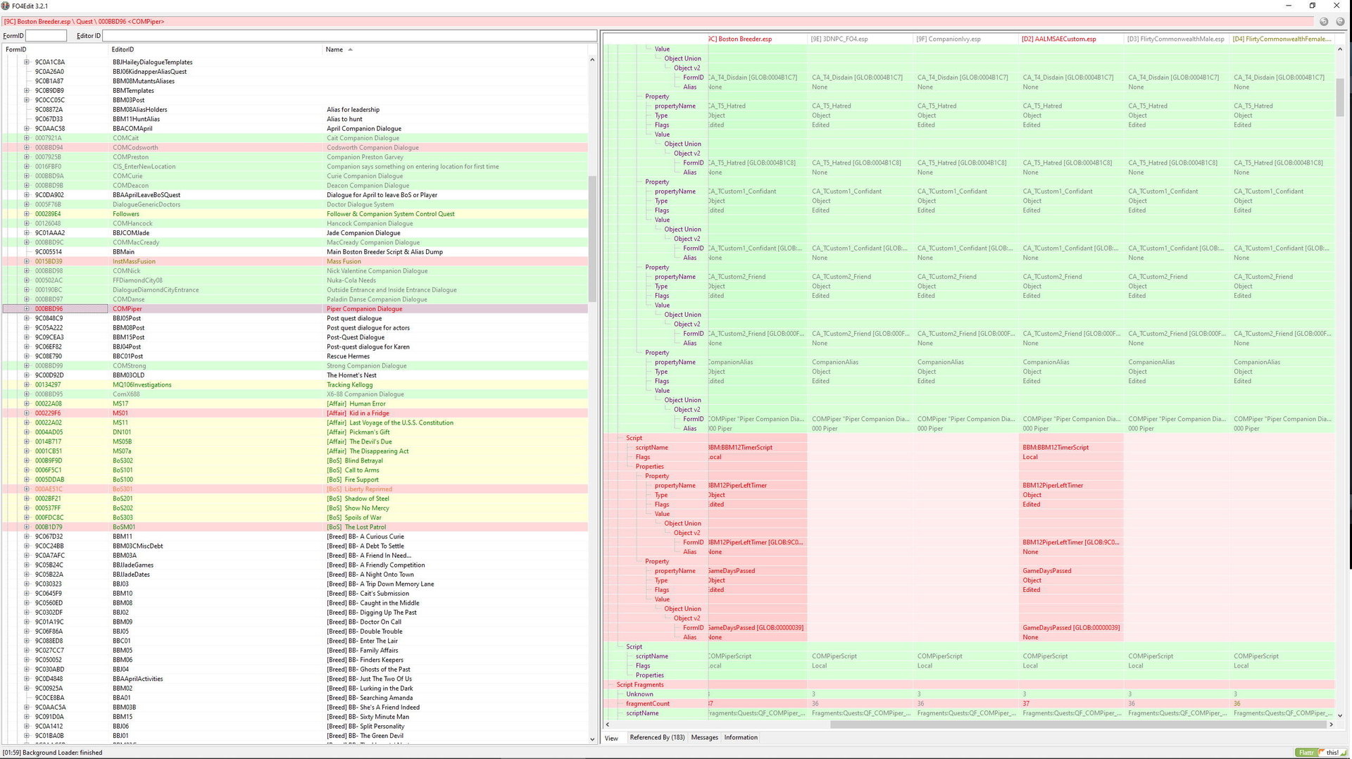Sort records by FormID column header
Image resolution: width=1352 pixels, height=759 pixels.
56,49
